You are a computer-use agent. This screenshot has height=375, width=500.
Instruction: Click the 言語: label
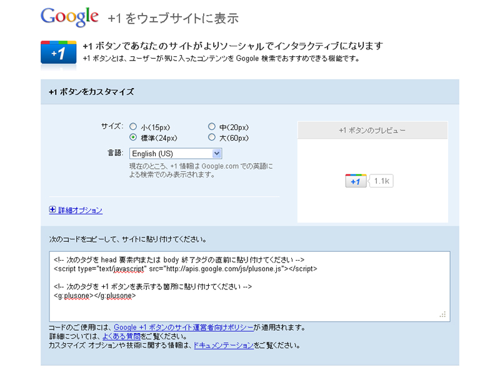pos(116,152)
